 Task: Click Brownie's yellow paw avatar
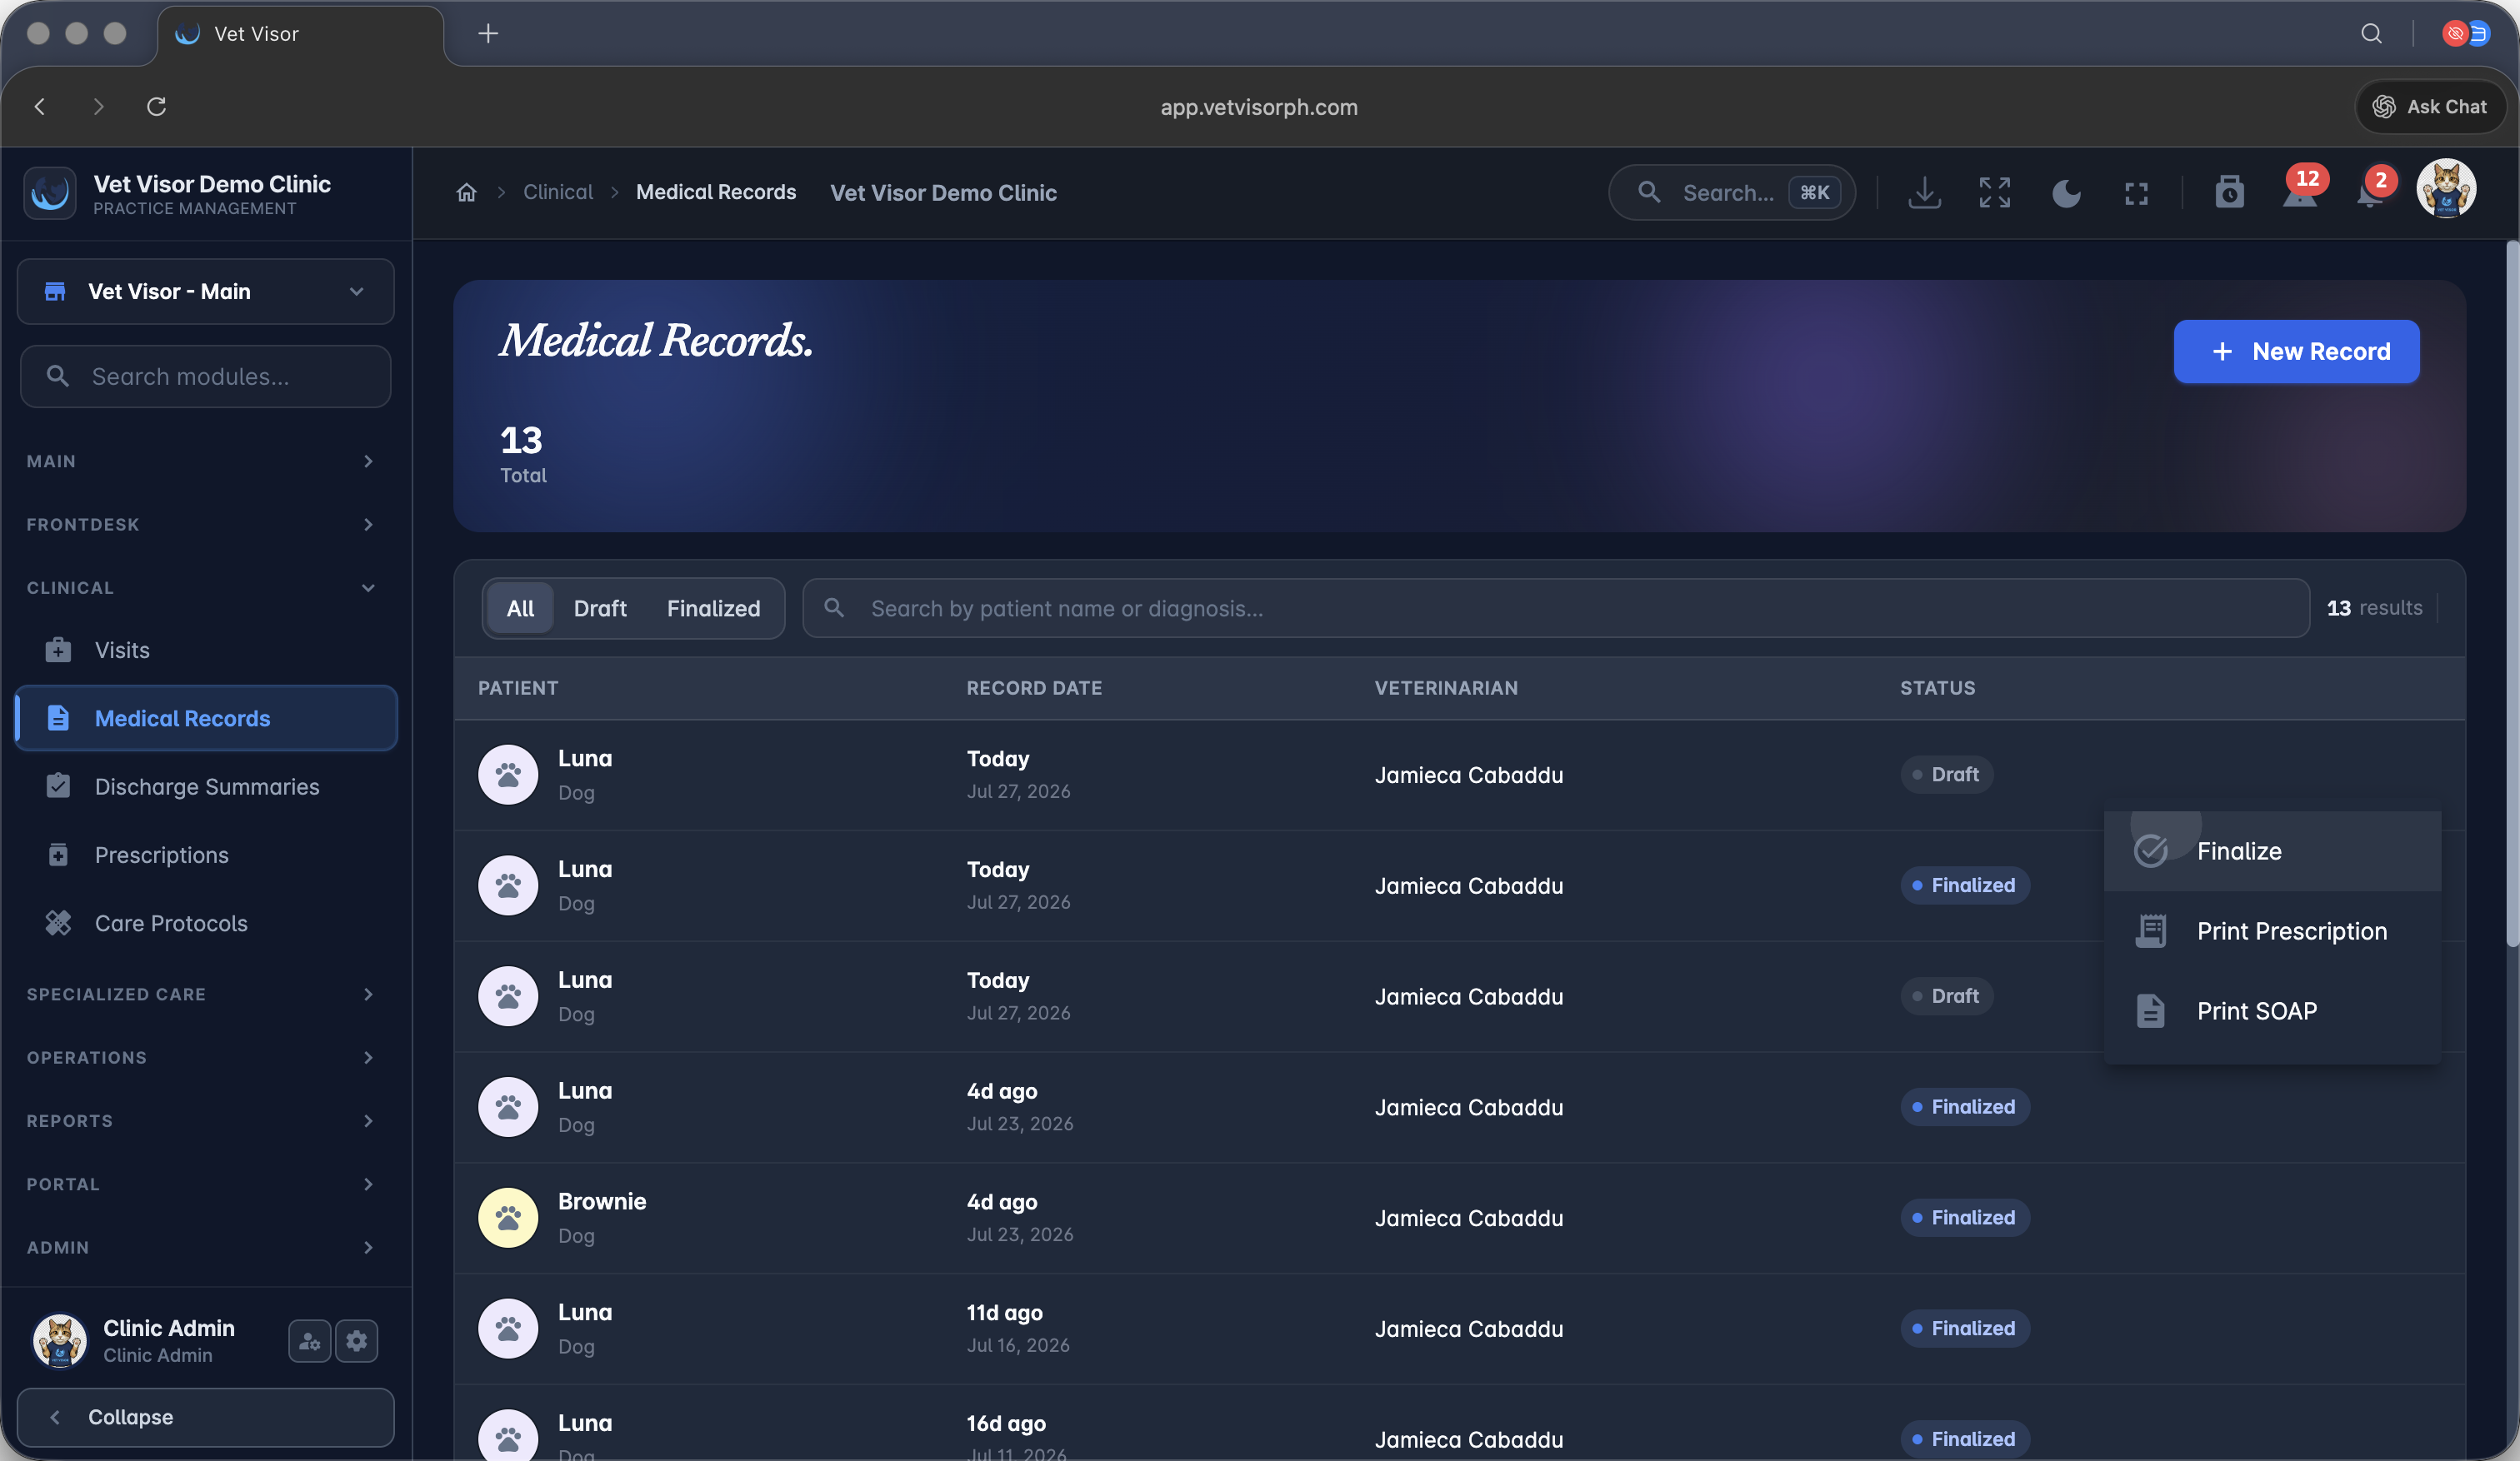(508, 1217)
